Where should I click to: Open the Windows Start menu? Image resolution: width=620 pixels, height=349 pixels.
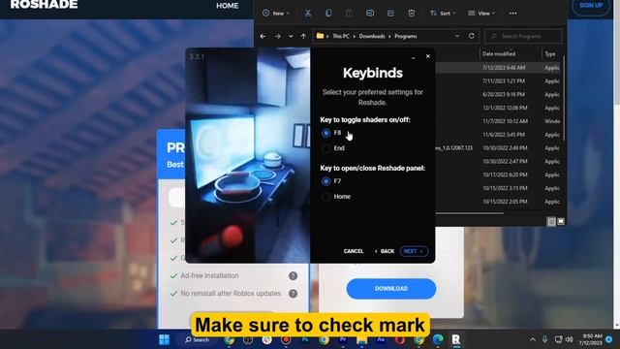point(164,339)
